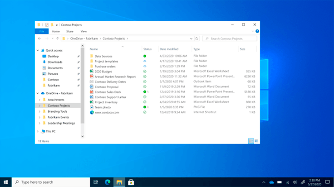Screen dimensions: 334x187
Task: Click the New folder icon in title bar
Action: (x=52, y=25)
